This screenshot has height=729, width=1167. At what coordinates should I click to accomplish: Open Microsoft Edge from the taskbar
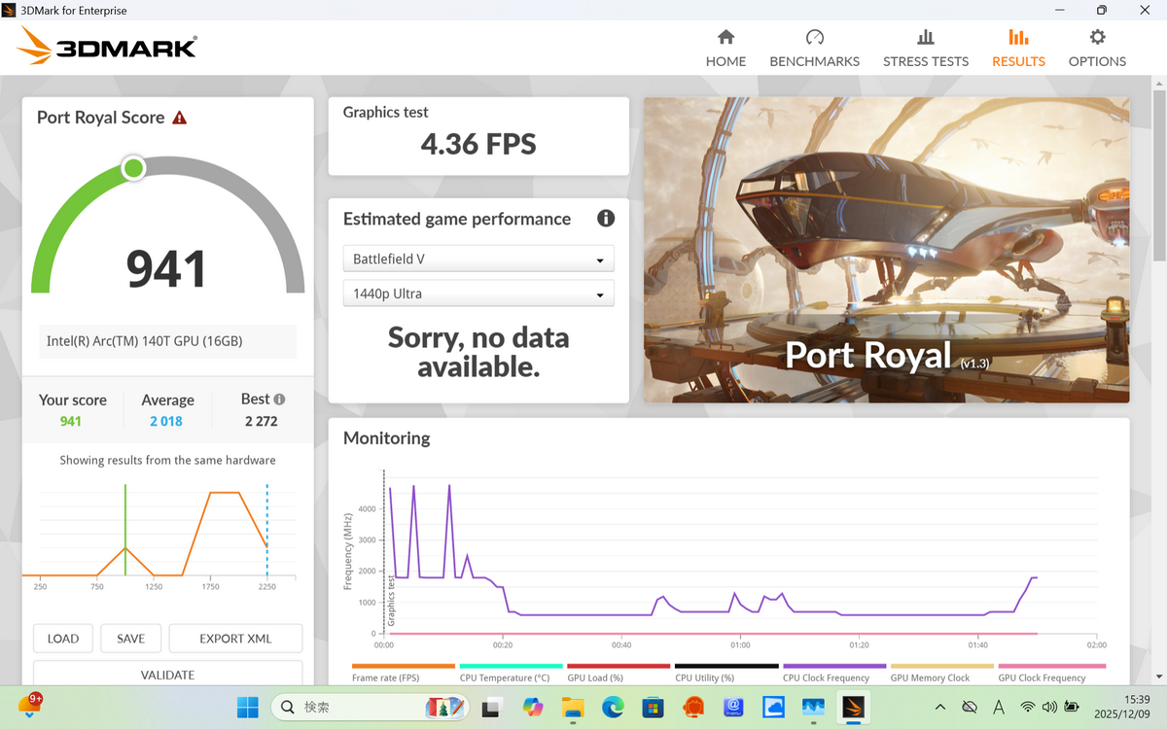point(613,708)
